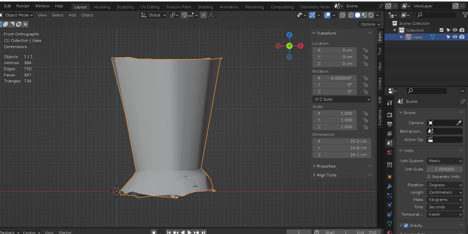Select solid viewport shading
The width and height of the screenshot is (468, 234).
[x=357, y=15]
